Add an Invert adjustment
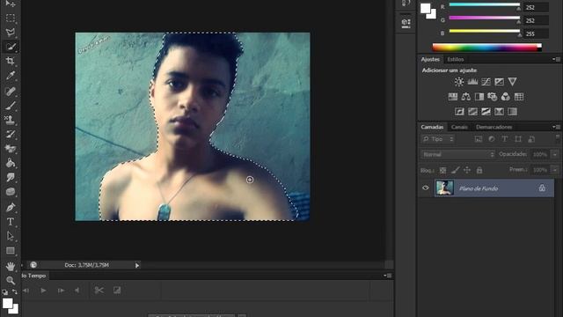This screenshot has height=317, width=563. click(x=459, y=112)
